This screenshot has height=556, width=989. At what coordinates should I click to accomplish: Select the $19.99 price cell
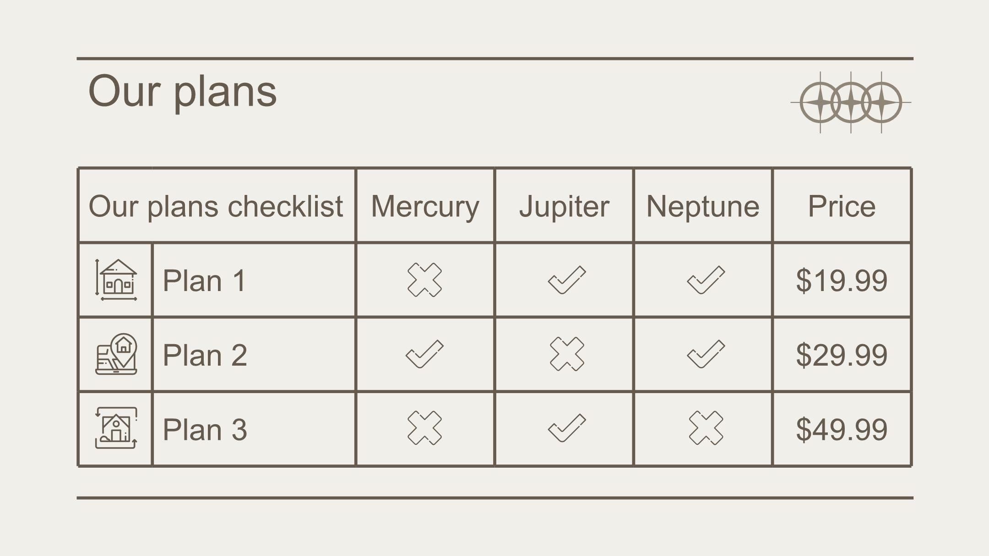click(842, 280)
